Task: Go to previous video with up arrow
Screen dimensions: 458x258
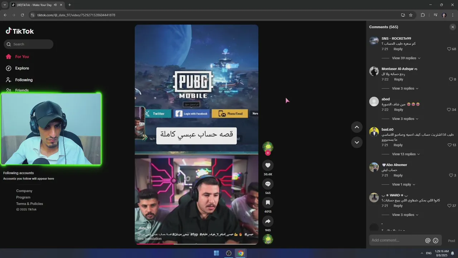Action: point(357,127)
